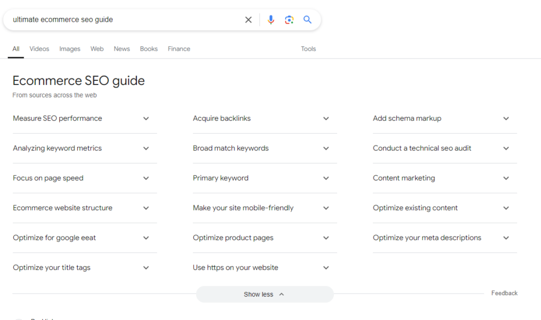
Task: Click the Primary keyword text
Action: [x=221, y=178]
